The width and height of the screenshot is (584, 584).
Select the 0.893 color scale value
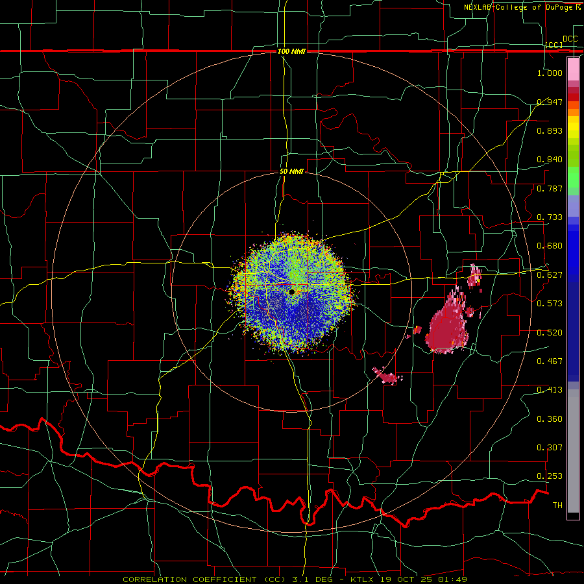tap(550, 130)
